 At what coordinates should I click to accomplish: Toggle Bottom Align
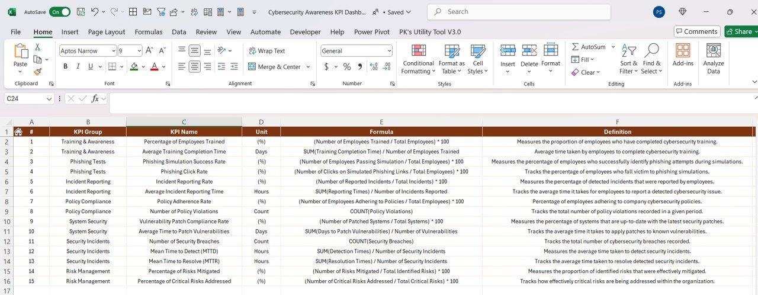pos(207,50)
